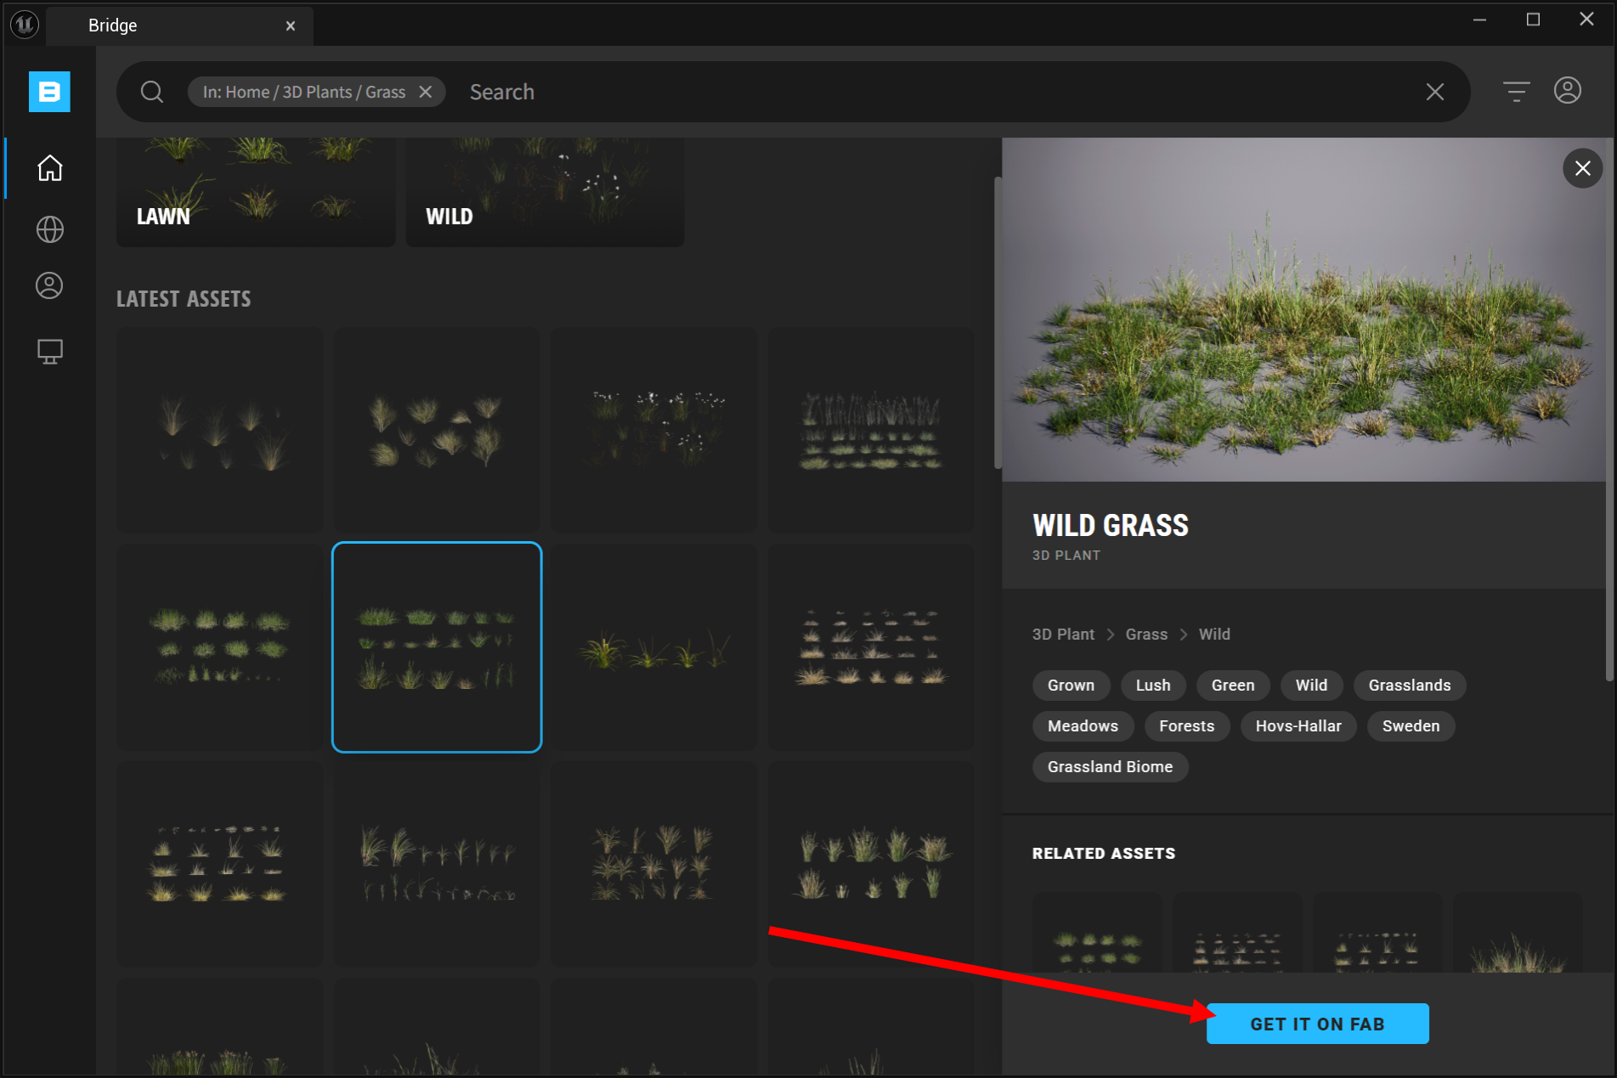
Task: Close the Wild Grass detail panel
Action: 1583,168
